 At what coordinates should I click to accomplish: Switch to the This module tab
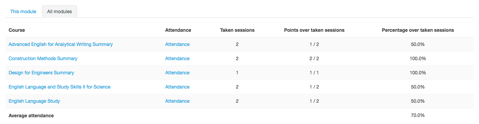(x=23, y=11)
